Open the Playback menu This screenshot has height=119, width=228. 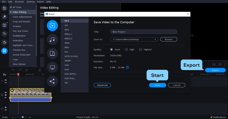coord(19,2)
